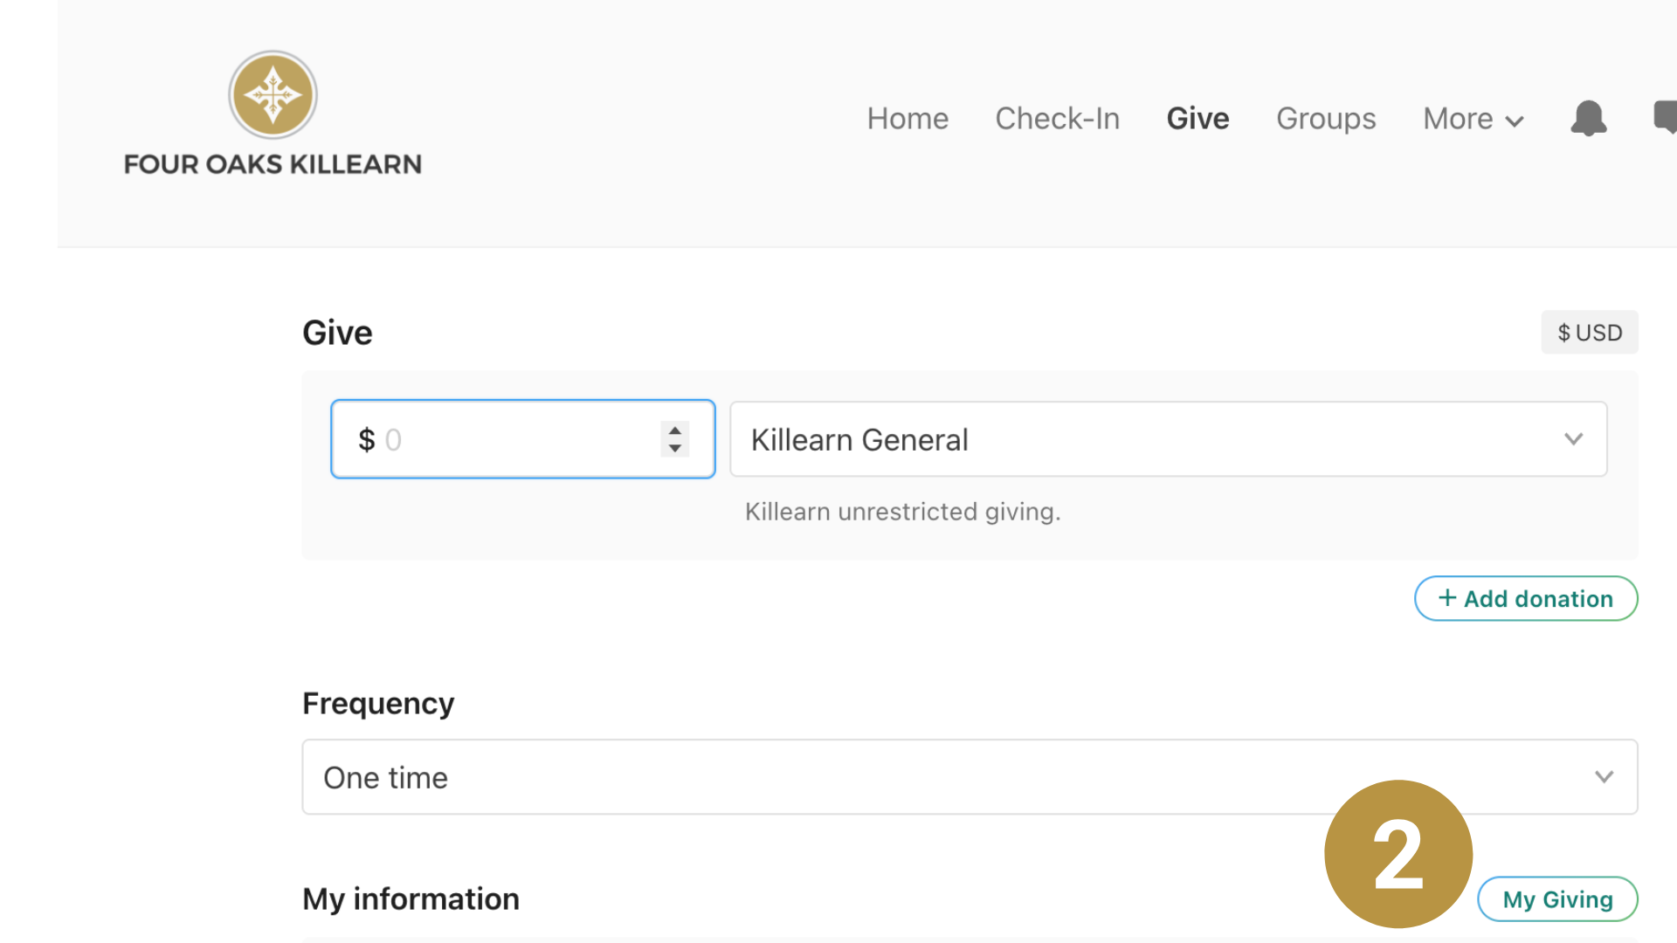Click the plus icon in Add donation

click(x=1447, y=598)
